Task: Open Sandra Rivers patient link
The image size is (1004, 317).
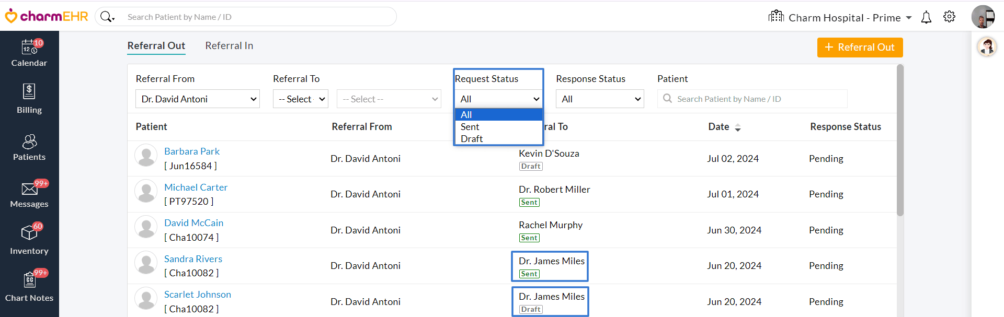Action: tap(193, 259)
